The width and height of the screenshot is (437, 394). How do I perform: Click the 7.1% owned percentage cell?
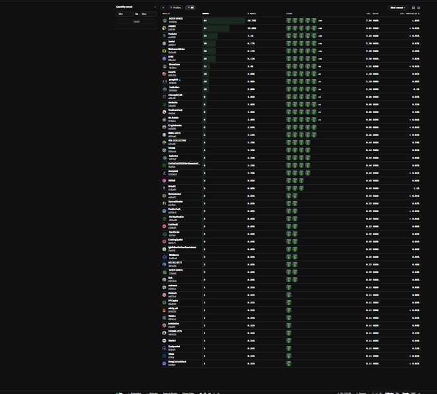pyautogui.click(x=250, y=36)
